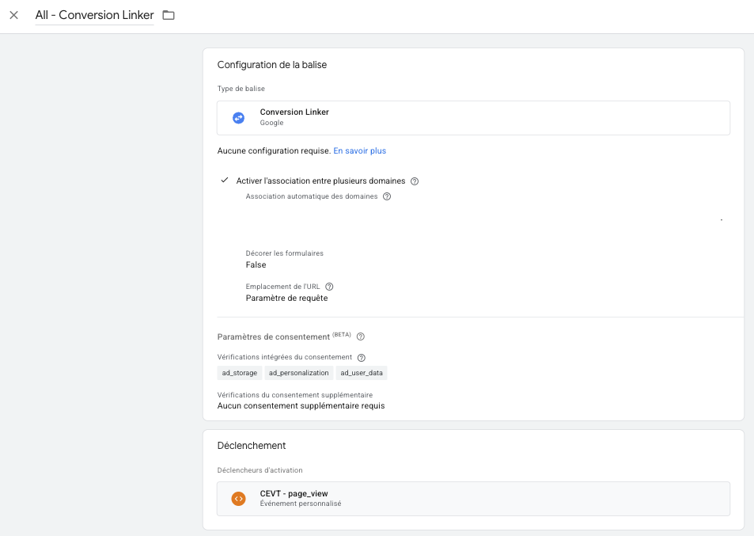Open help for cross-domain linking option
This screenshot has height=536, width=754.
click(415, 181)
